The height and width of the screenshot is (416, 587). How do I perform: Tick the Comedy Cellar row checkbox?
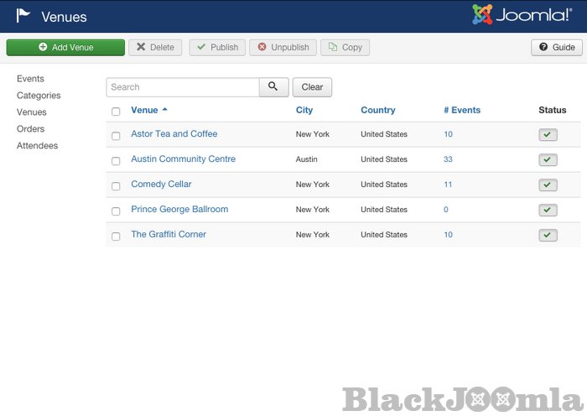click(116, 186)
